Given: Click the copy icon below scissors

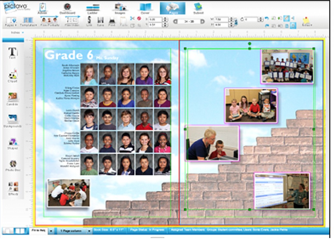Looking at the screenshot, I should 132,25.
